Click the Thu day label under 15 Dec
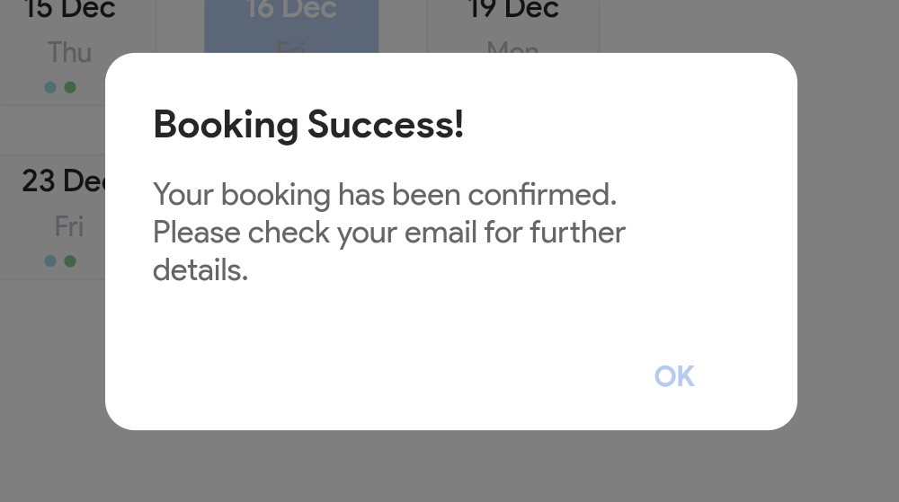This screenshot has height=502, width=899. 69,53
